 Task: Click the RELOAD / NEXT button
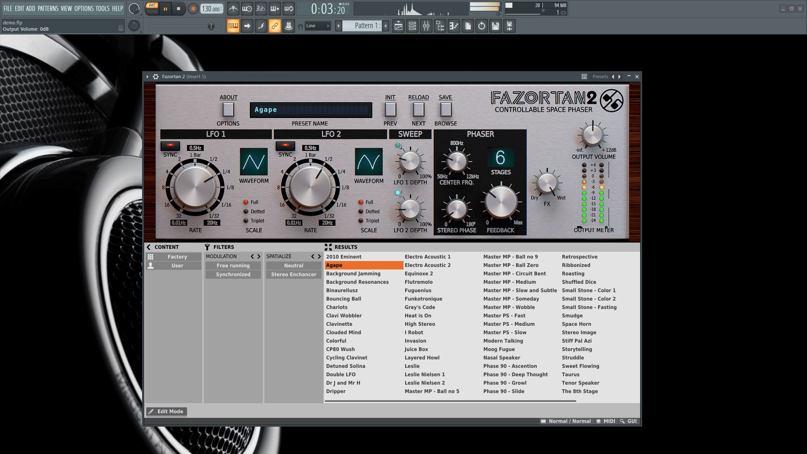[419, 110]
